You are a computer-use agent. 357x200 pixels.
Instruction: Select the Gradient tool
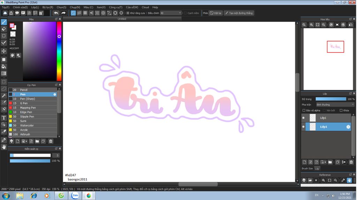pos(4,73)
